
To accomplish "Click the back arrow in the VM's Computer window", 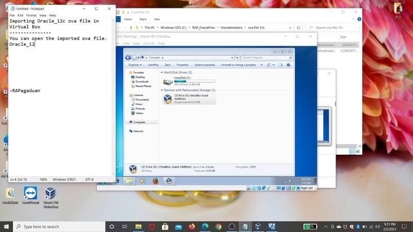I will tap(128, 57).
